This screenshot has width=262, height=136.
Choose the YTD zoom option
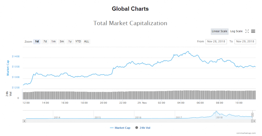point(78,42)
